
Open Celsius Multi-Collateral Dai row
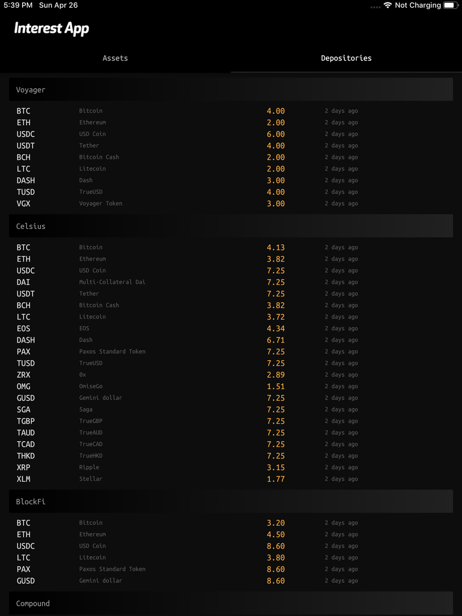[x=231, y=282]
